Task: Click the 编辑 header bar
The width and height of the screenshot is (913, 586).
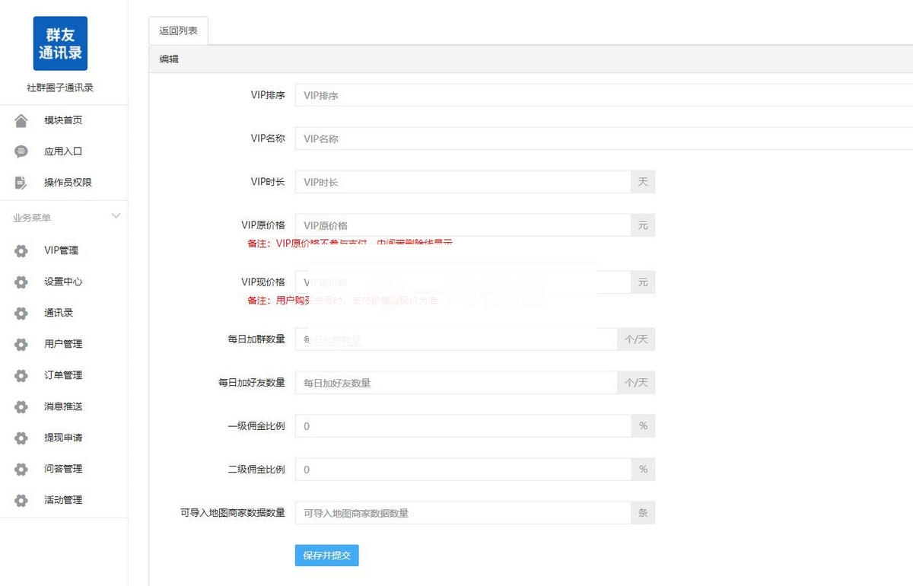Action: (x=169, y=59)
